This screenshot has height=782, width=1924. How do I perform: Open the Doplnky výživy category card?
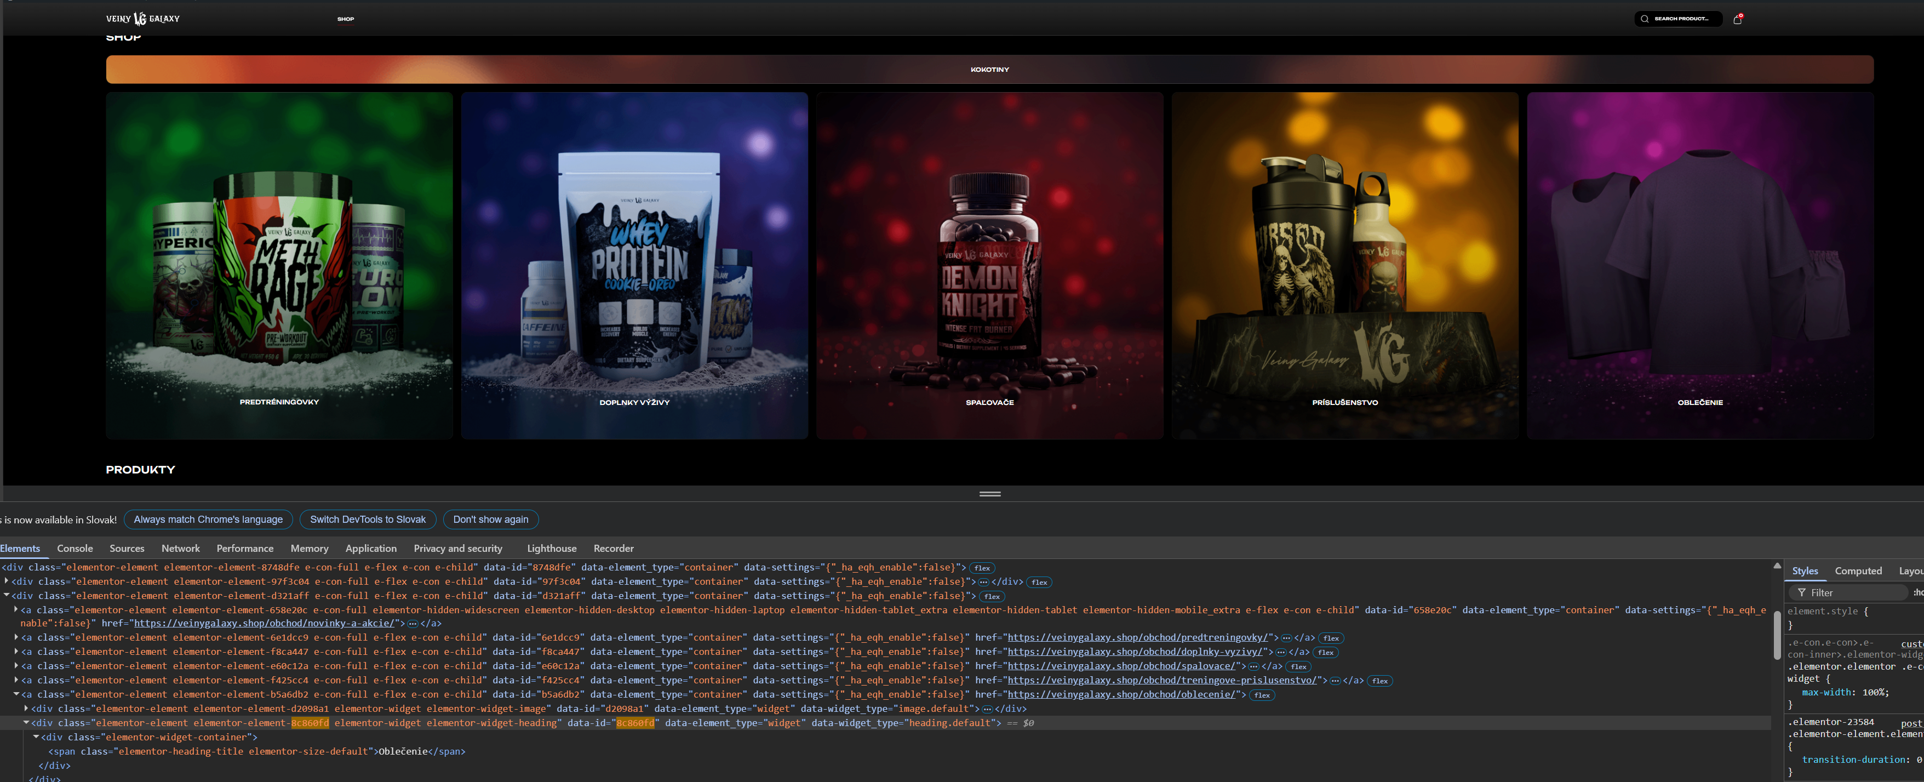pyautogui.click(x=634, y=265)
